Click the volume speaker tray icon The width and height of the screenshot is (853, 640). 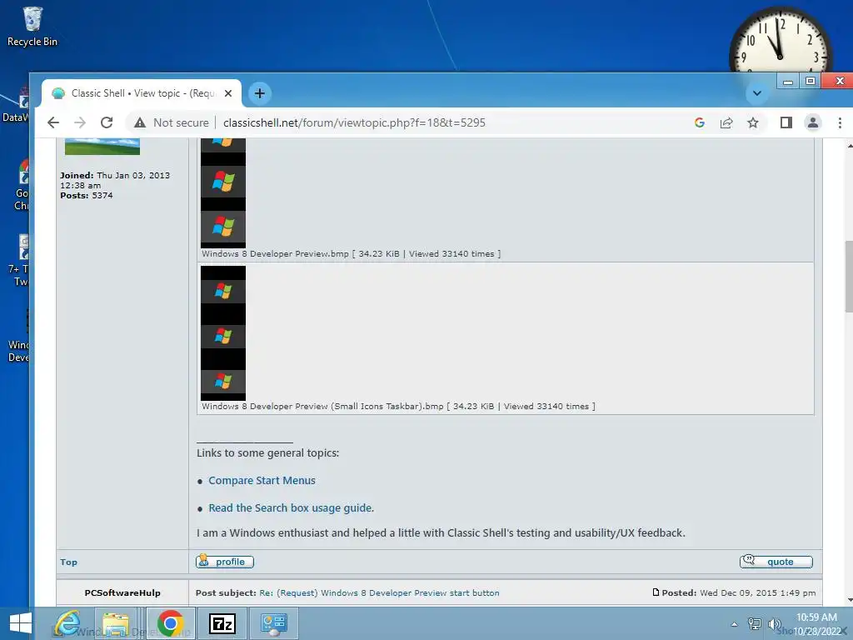click(x=774, y=623)
